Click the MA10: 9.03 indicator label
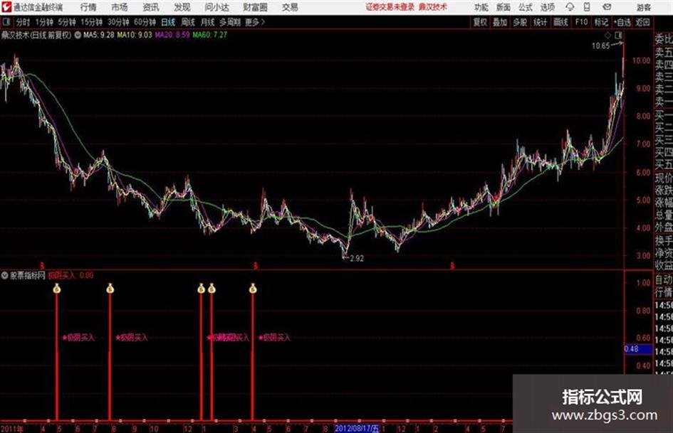The width and height of the screenshot is (673, 433). [135, 35]
